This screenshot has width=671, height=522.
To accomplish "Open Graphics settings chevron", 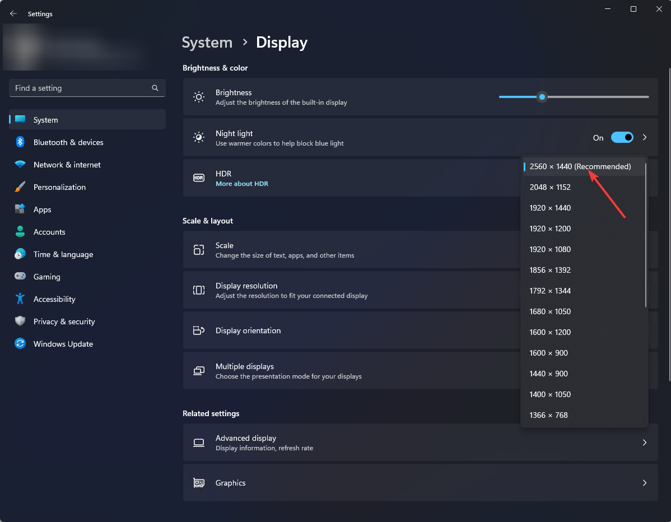I will coord(645,483).
